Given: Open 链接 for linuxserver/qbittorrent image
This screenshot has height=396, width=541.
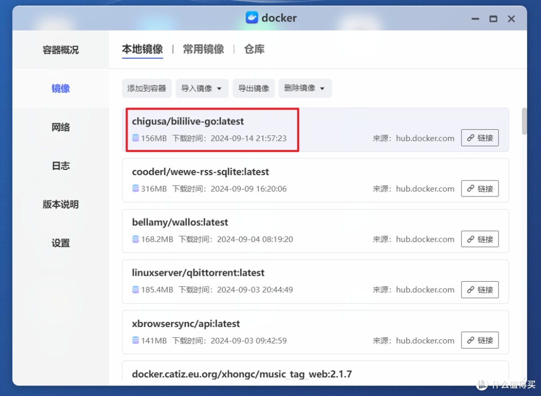Looking at the screenshot, I should pyautogui.click(x=480, y=290).
